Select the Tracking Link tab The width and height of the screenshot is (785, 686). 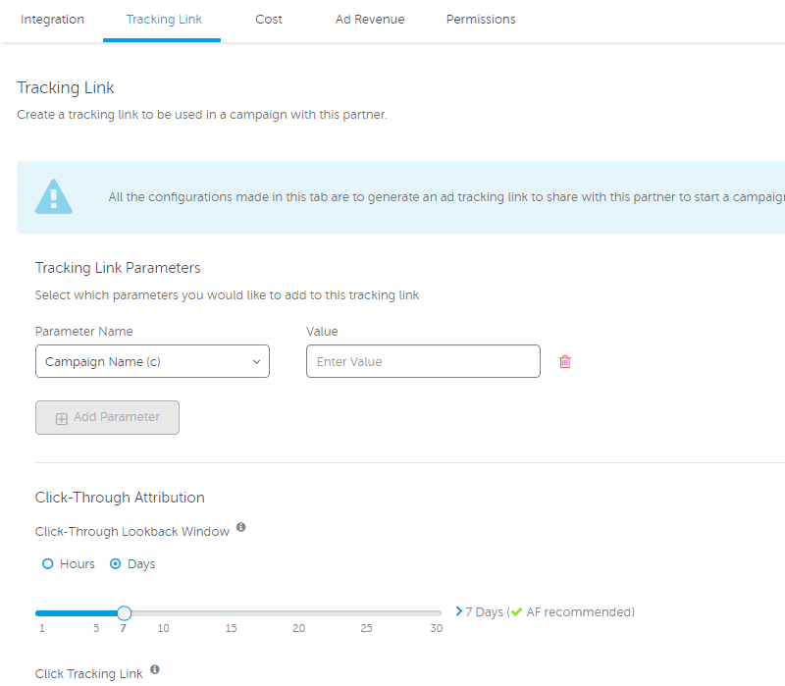164,20
